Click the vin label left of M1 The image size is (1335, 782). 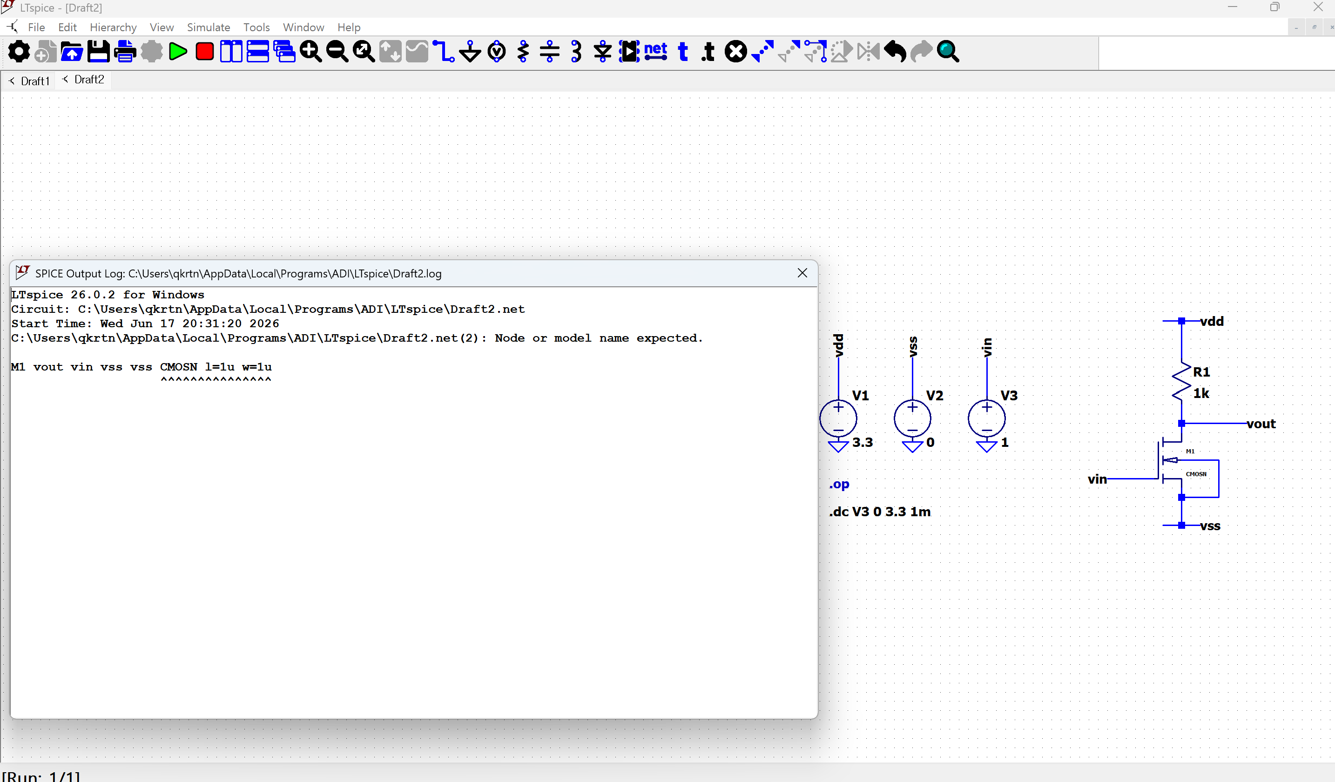tap(1097, 479)
